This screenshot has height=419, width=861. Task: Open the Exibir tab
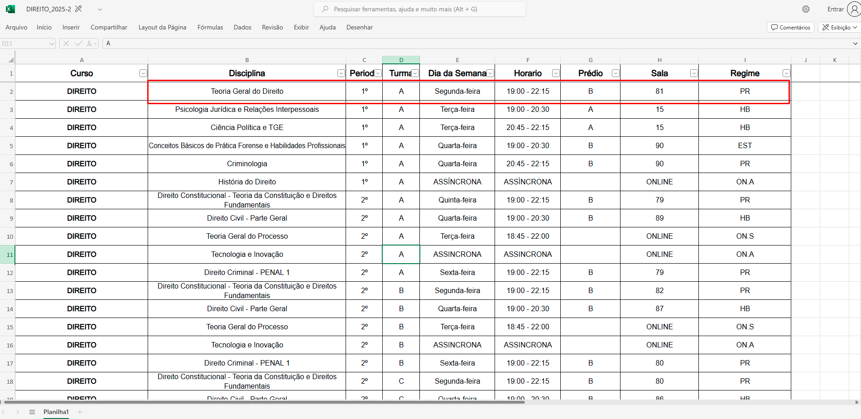[x=301, y=27]
